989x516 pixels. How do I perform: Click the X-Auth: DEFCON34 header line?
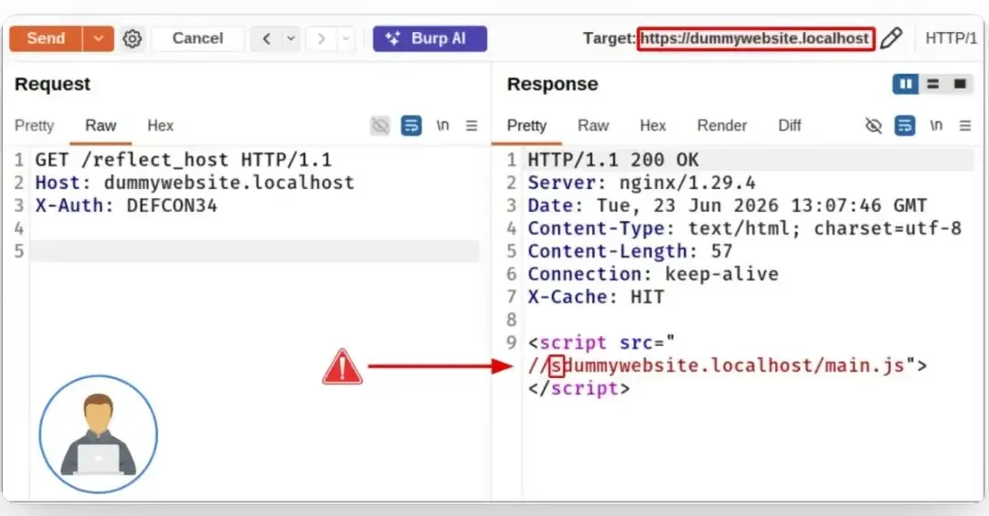click(126, 205)
